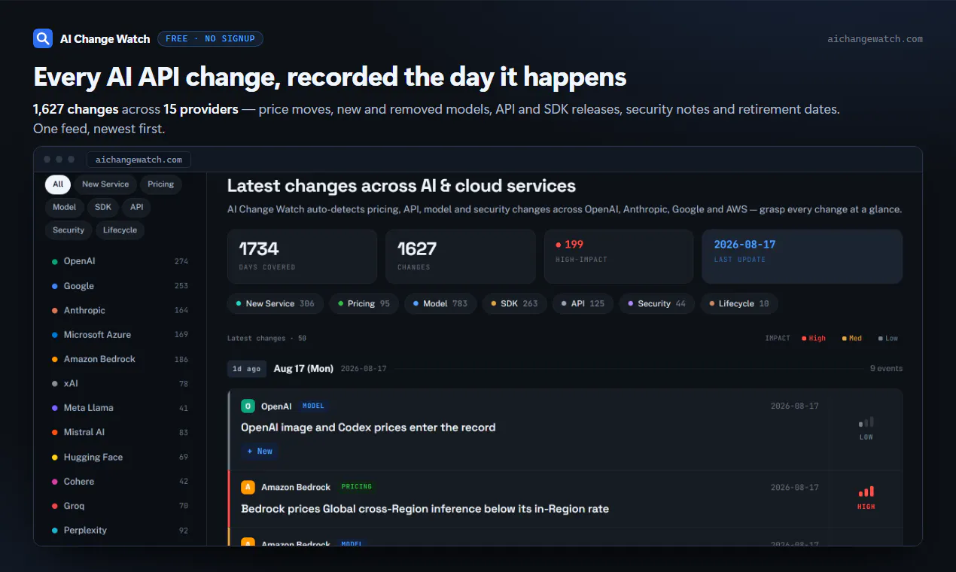This screenshot has height=572, width=956.
Task: Click the 'Latest changes across AI & cloud services' heading
Action: pos(401,186)
